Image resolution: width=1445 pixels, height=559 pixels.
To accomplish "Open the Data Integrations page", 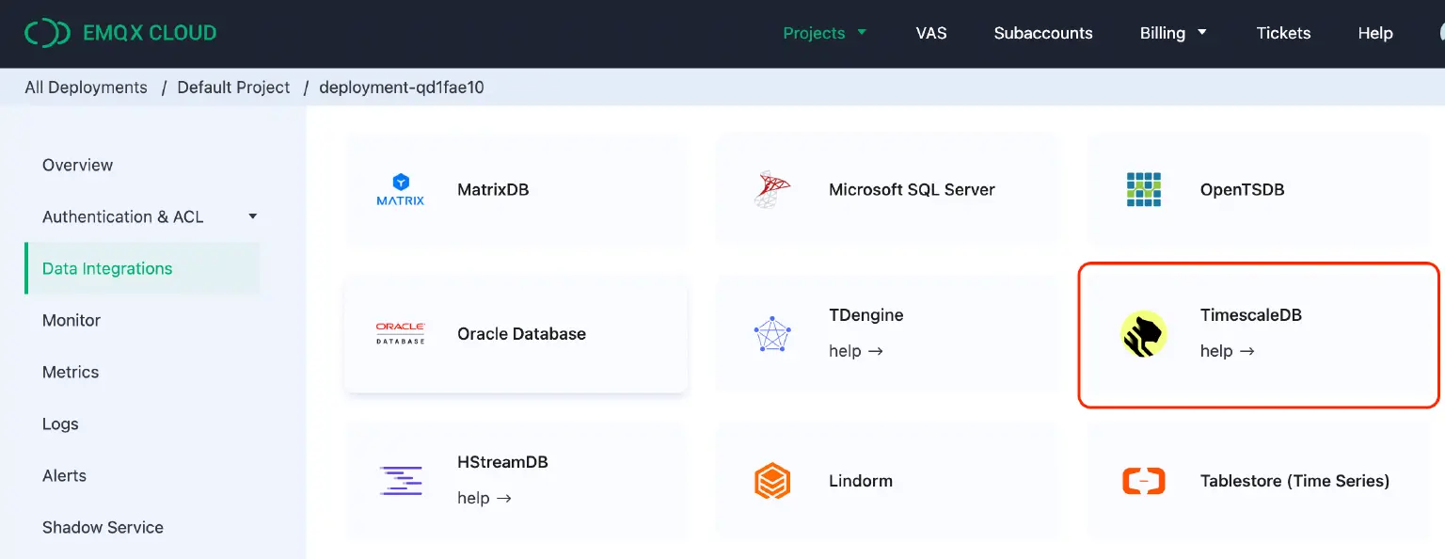I will click(106, 268).
